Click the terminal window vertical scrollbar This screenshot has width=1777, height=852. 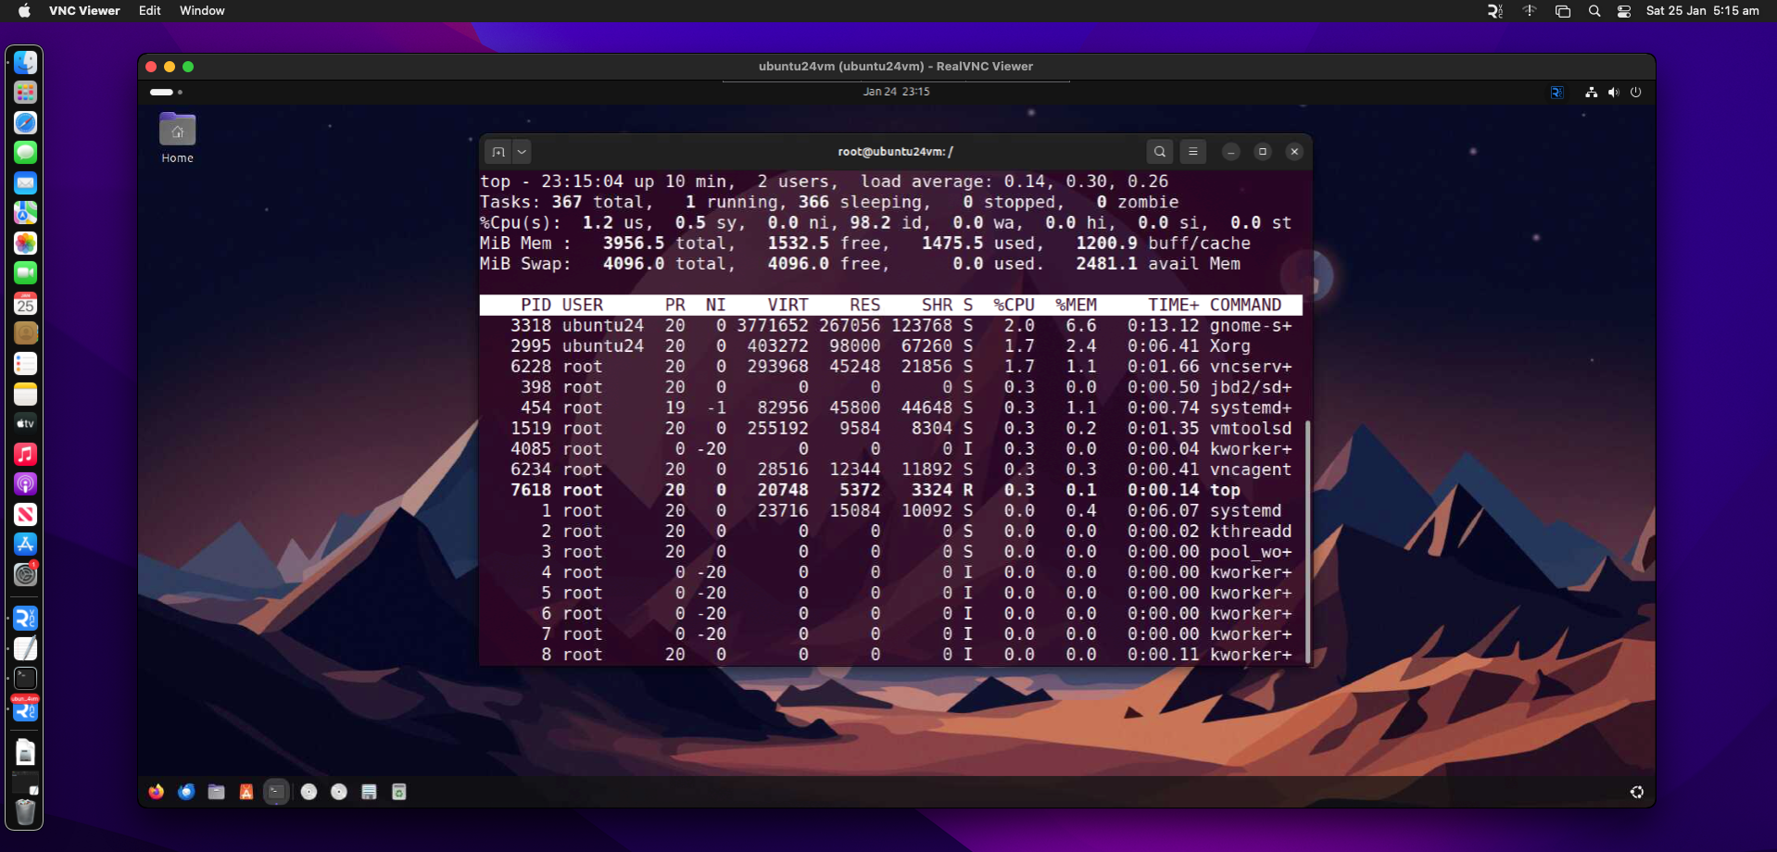point(1307,541)
